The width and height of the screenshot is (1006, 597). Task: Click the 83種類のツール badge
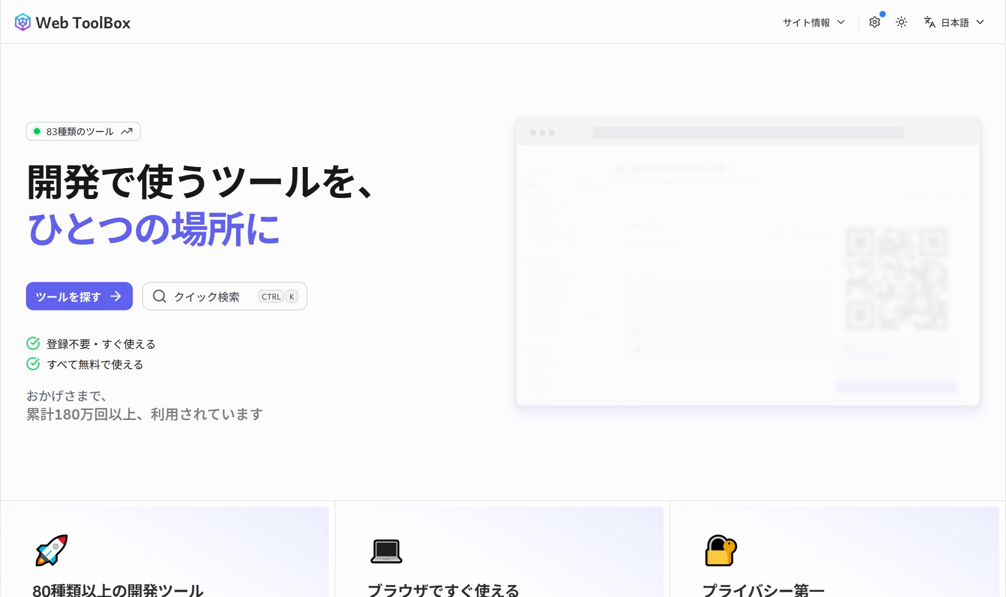[83, 131]
